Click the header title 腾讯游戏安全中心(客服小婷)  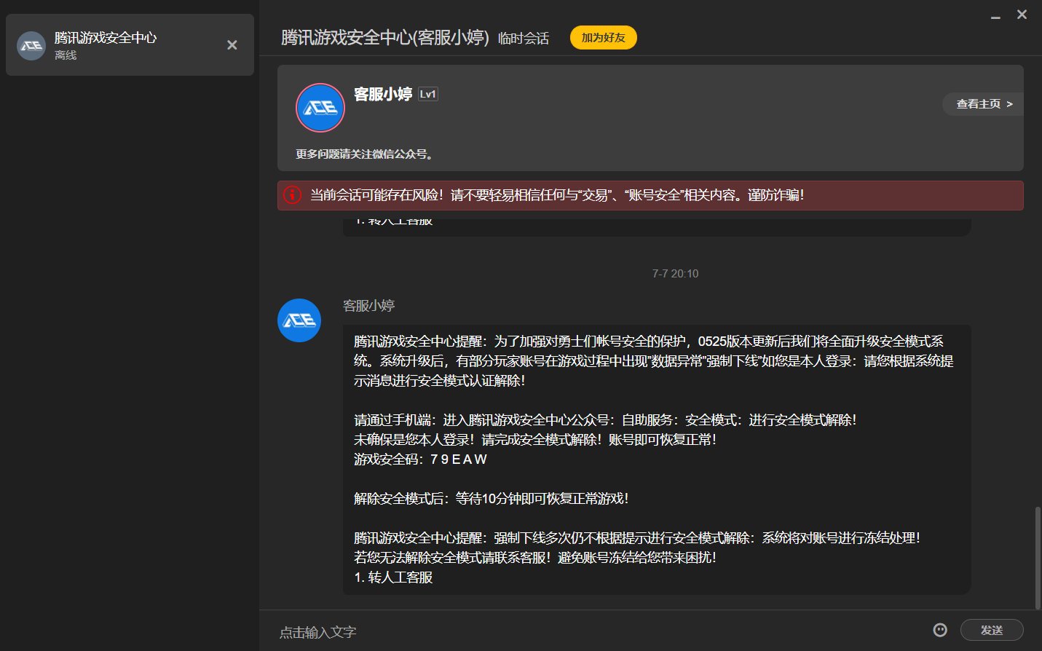click(x=385, y=38)
